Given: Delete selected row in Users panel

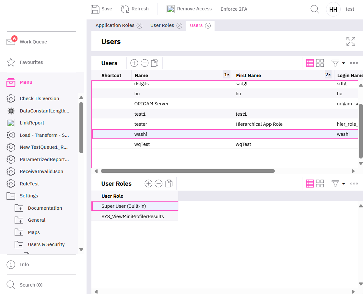Looking at the screenshot, I should pos(145,63).
